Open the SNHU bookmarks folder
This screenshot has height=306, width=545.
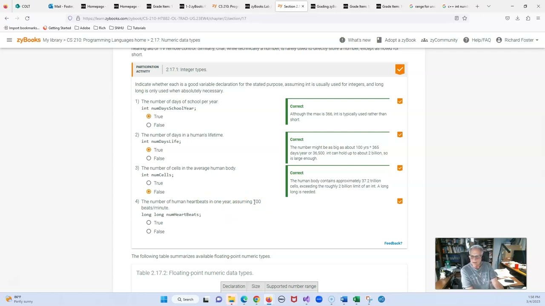pyautogui.click(x=116, y=28)
